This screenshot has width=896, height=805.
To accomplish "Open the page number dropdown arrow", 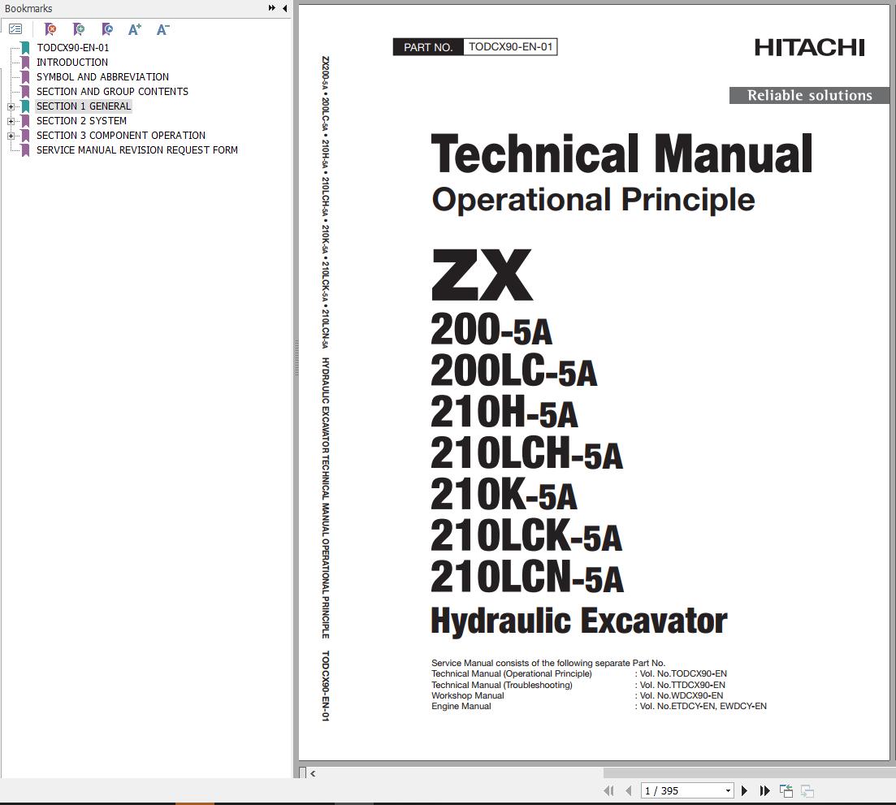I will 728,790.
